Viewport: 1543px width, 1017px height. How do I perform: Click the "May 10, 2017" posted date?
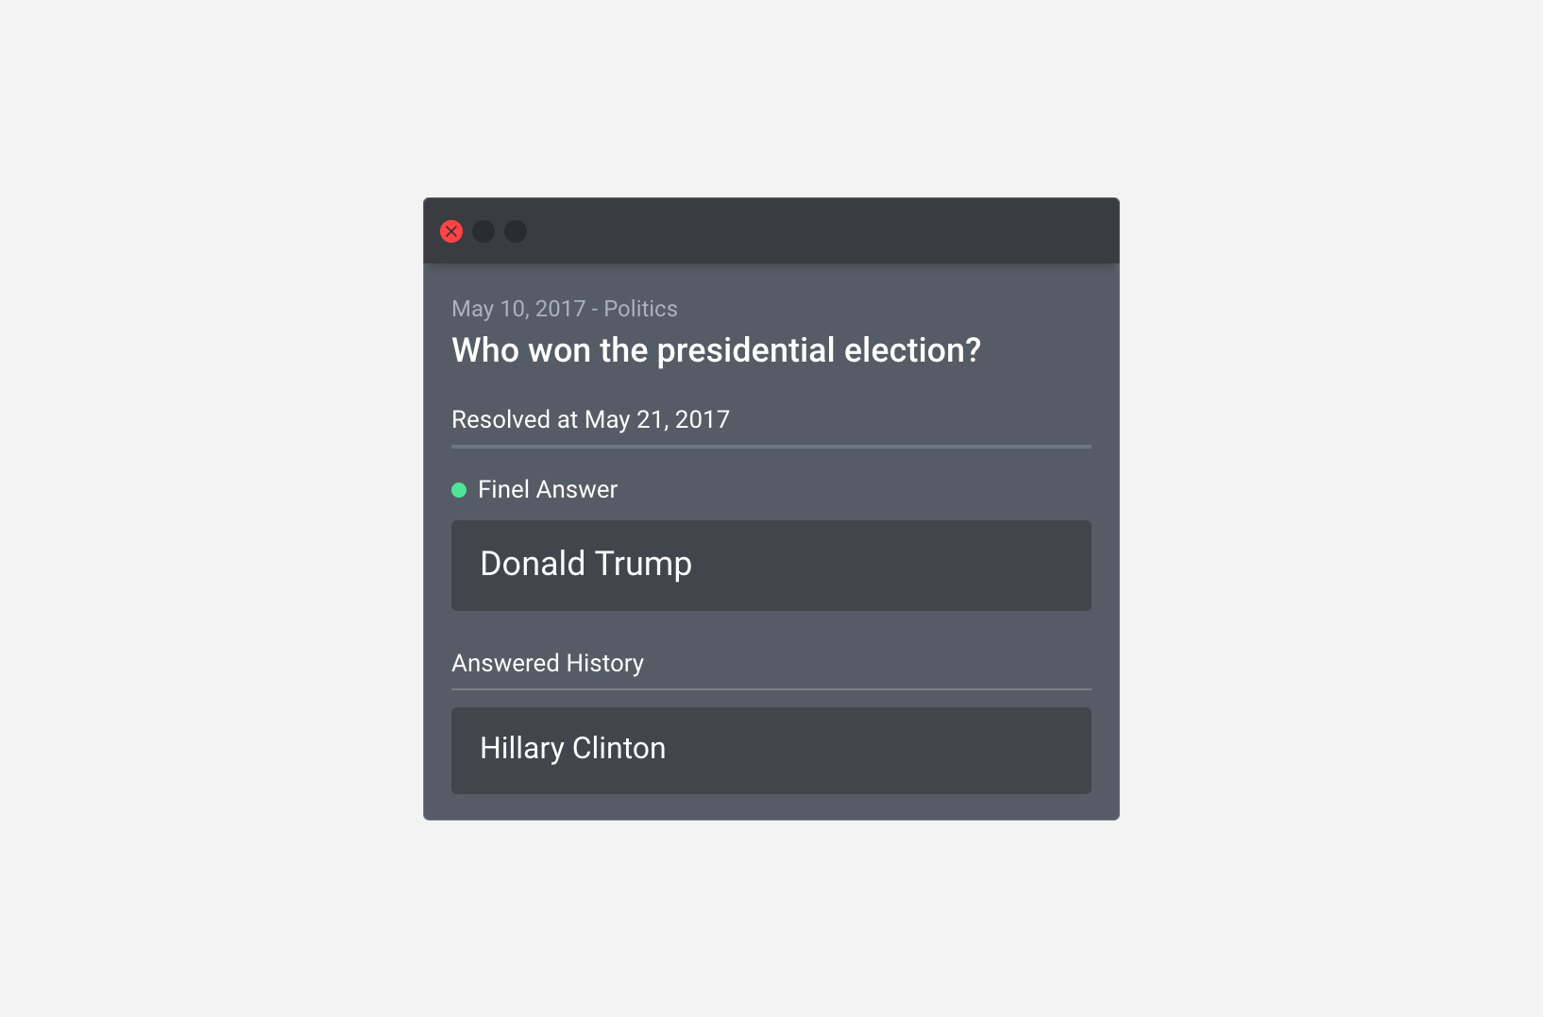(518, 309)
